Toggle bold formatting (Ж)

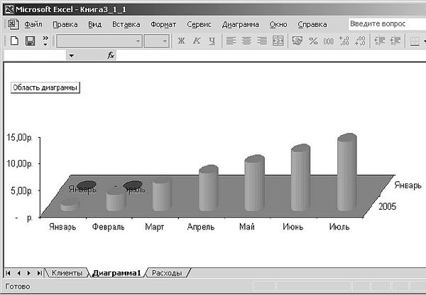click(x=181, y=41)
